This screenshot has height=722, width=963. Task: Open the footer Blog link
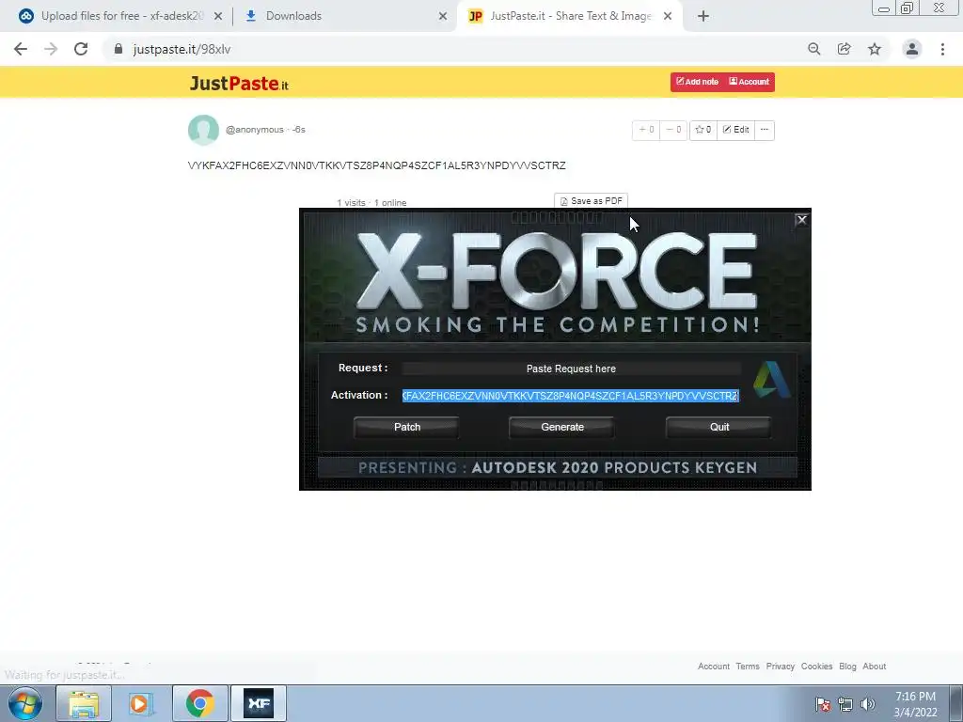tap(847, 667)
